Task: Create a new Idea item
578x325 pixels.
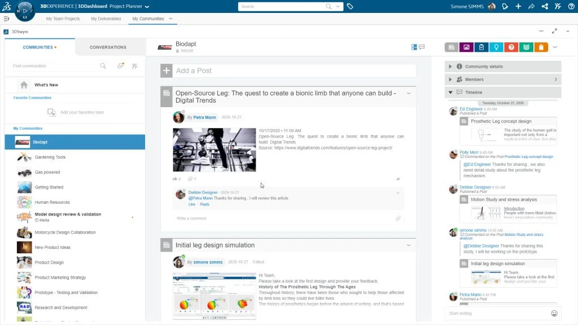Action: [496, 47]
